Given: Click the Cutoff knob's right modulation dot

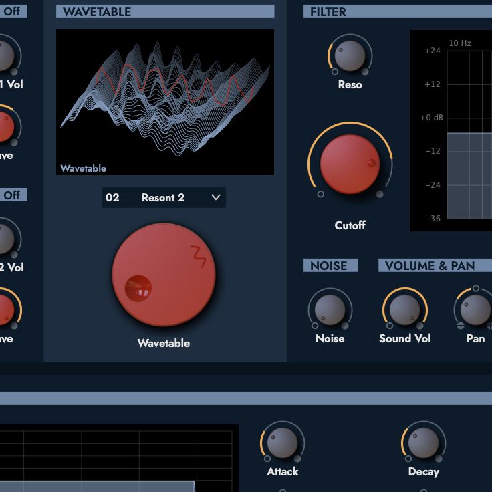Looking at the screenshot, I should pyautogui.click(x=380, y=194).
